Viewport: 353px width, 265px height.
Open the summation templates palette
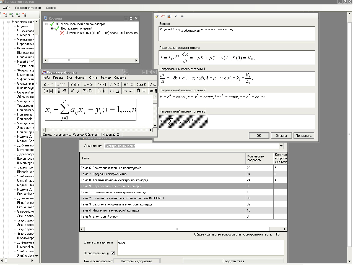(88, 91)
